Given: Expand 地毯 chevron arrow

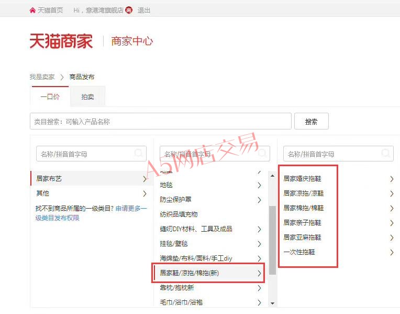Looking at the screenshot, I should (x=259, y=185).
